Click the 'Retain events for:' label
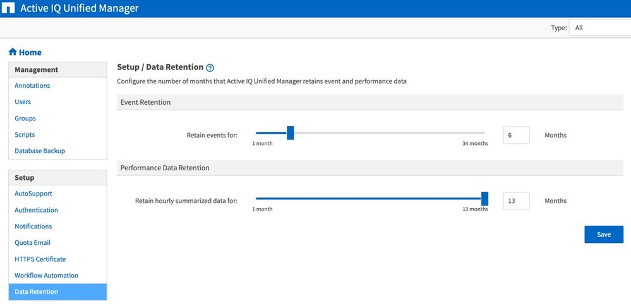The height and width of the screenshot is (304, 631). 212,136
